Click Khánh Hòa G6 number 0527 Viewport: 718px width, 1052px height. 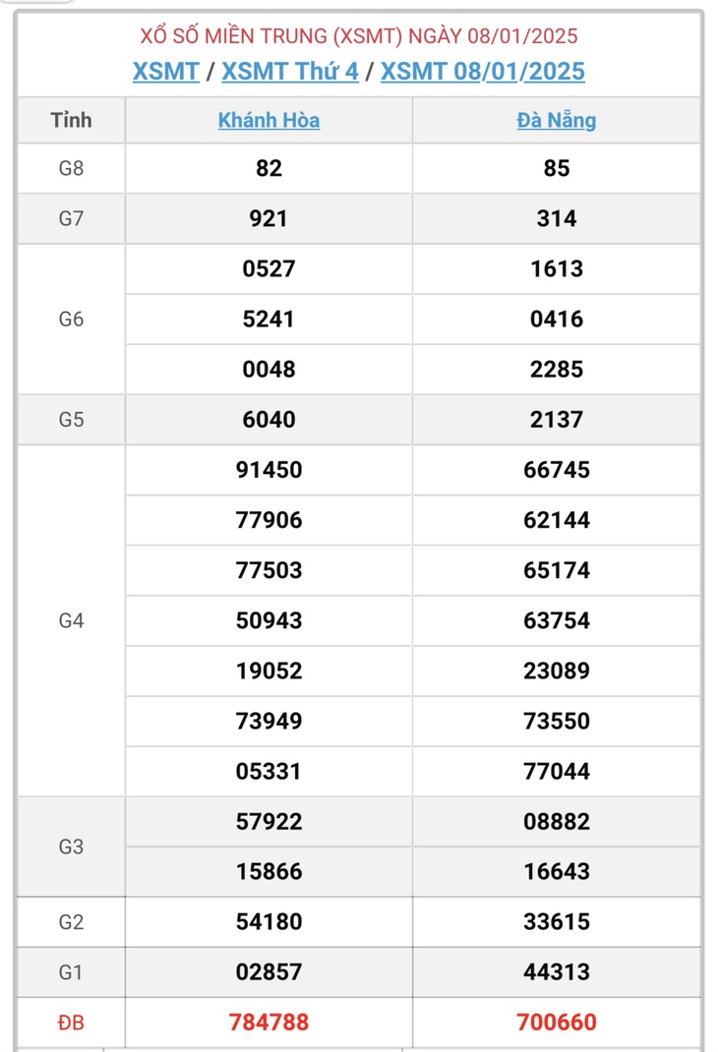[269, 268]
